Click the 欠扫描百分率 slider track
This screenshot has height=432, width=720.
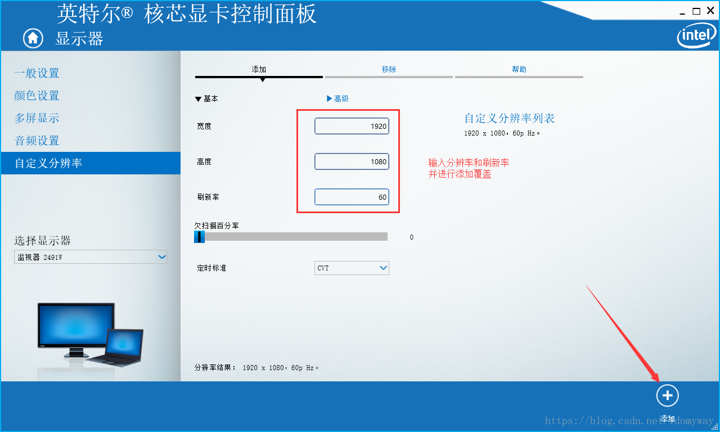[291, 237]
